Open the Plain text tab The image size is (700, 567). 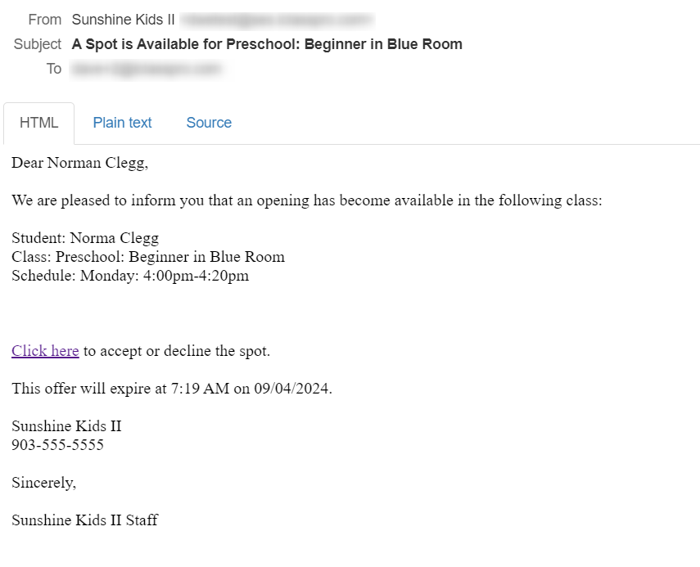pos(122,123)
